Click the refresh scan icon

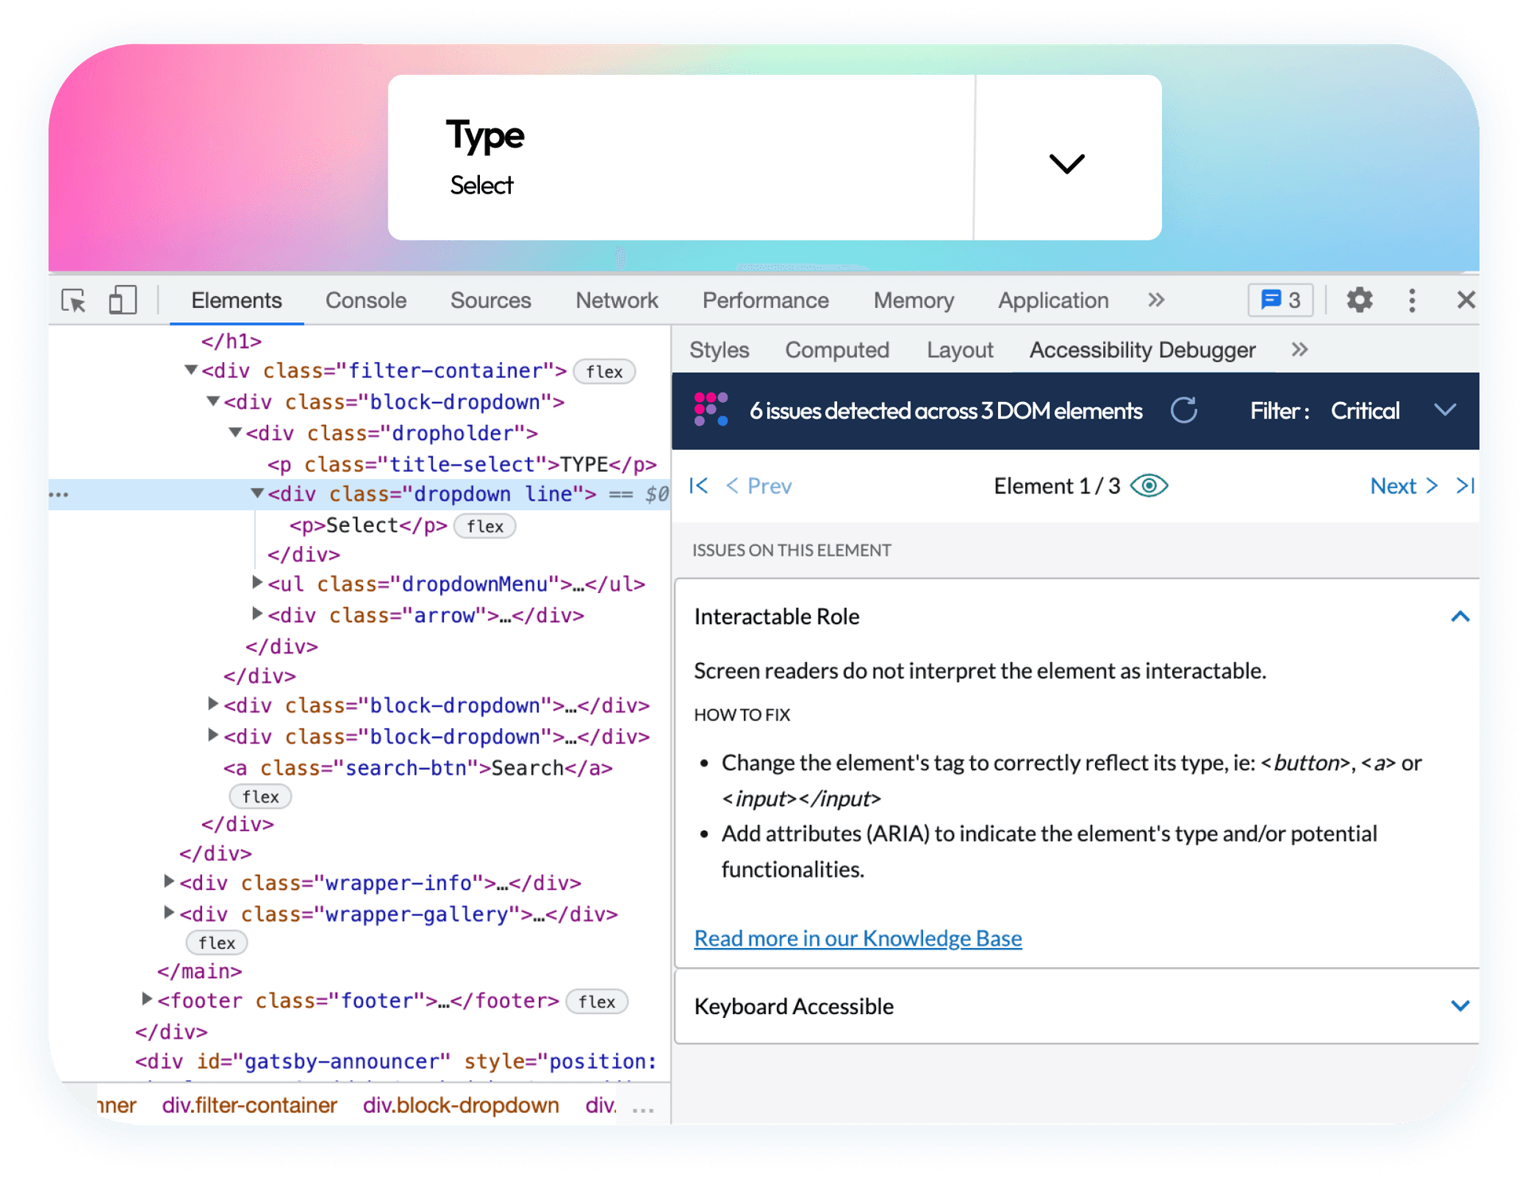pos(1183,411)
